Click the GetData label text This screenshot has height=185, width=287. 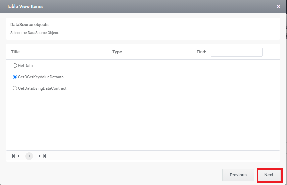pyautogui.click(x=25, y=66)
